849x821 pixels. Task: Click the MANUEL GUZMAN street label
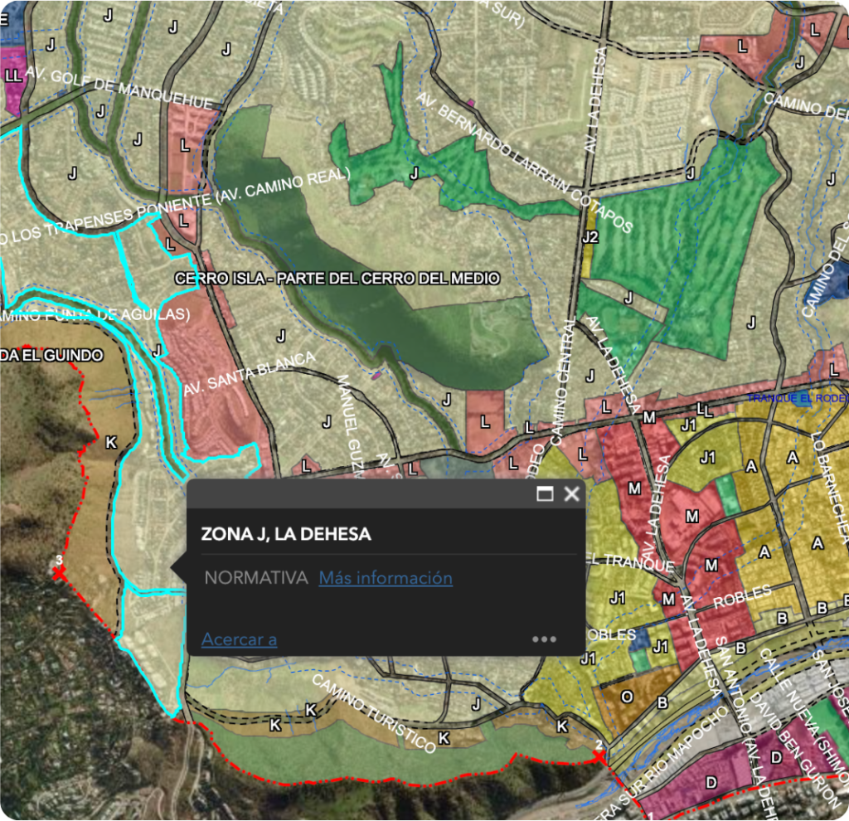pyautogui.click(x=351, y=425)
